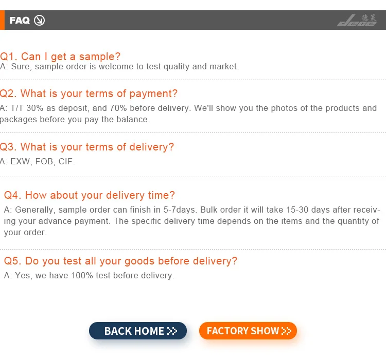Click the double chevron on BACK HOME

pyautogui.click(x=172, y=331)
